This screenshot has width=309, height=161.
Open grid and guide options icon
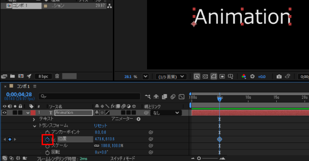pos(231,76)
